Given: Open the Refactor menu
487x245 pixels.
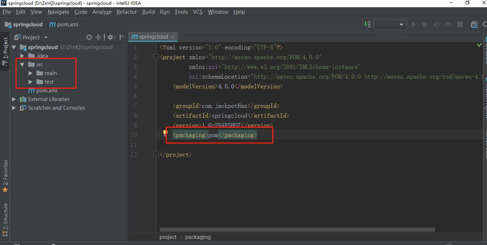Looking at the screenshot, I should [127, 12].
